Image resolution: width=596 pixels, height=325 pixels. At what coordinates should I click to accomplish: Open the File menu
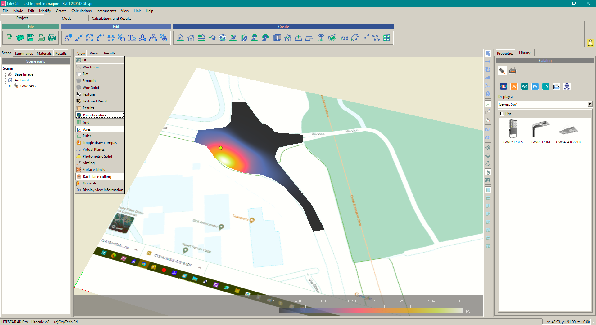6,11
